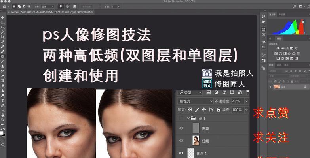Viewport: 310px width, 158px height.
Task: Add a Brightness/Contrast adjustment
Action: point(278,49)
